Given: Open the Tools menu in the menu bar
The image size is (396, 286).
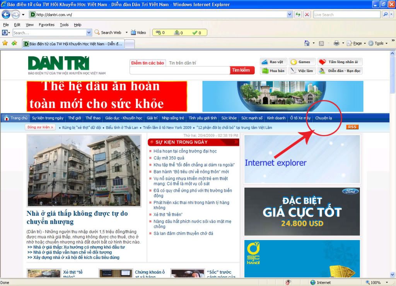Looking at the screenshot, I should (64, 25).
